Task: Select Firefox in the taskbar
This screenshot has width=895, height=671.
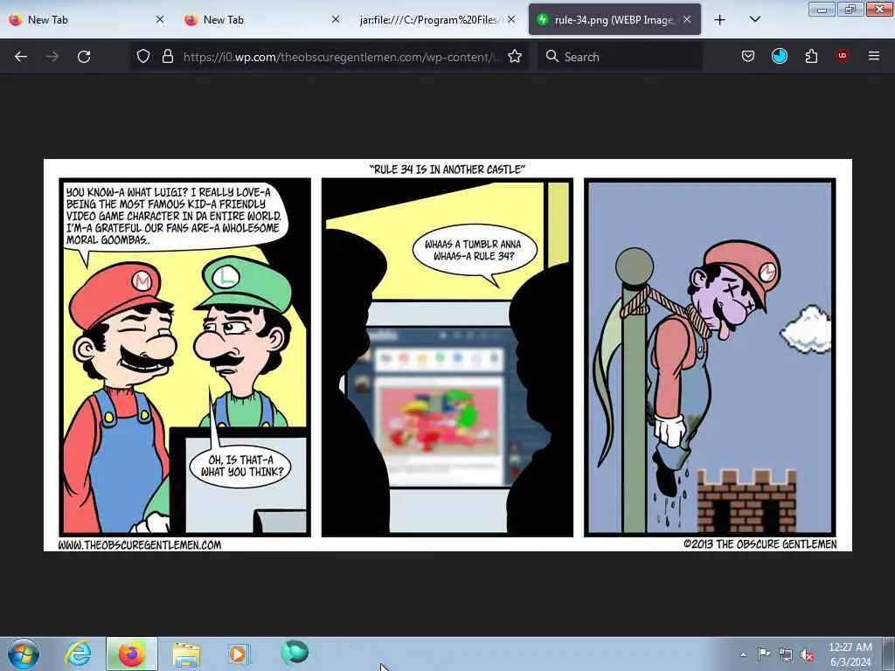Action: pyautogui.click(x=131, y=654)
